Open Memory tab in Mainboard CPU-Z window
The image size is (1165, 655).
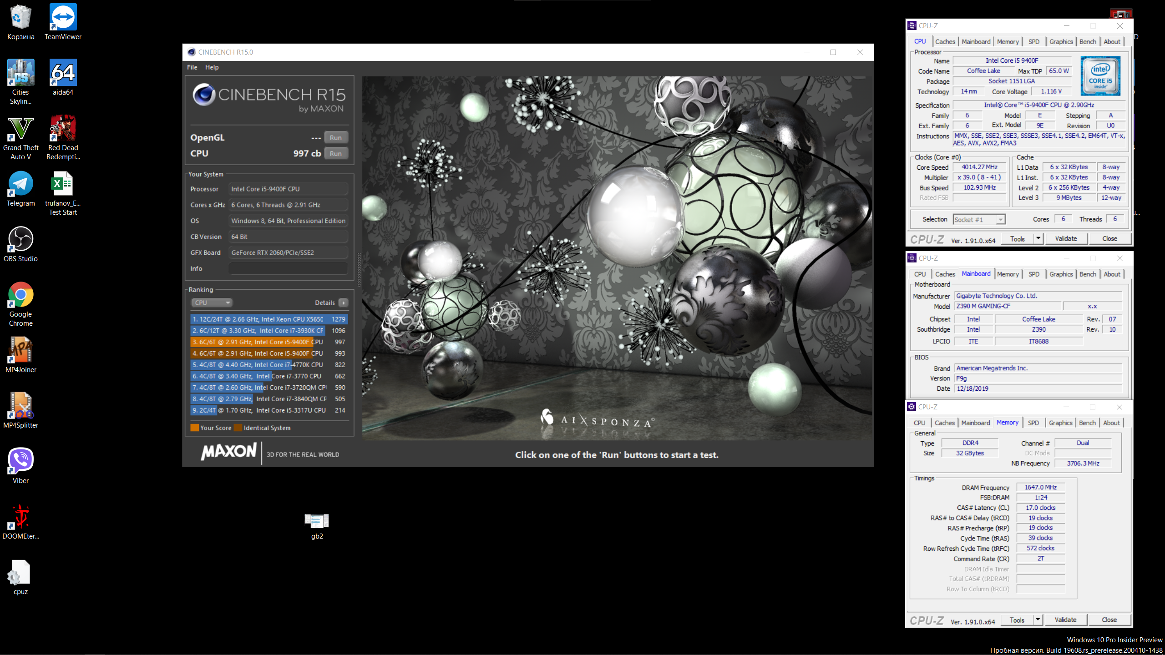(1008, 274)
